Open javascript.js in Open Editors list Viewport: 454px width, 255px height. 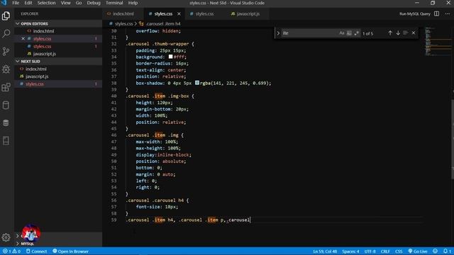point(44,54)
